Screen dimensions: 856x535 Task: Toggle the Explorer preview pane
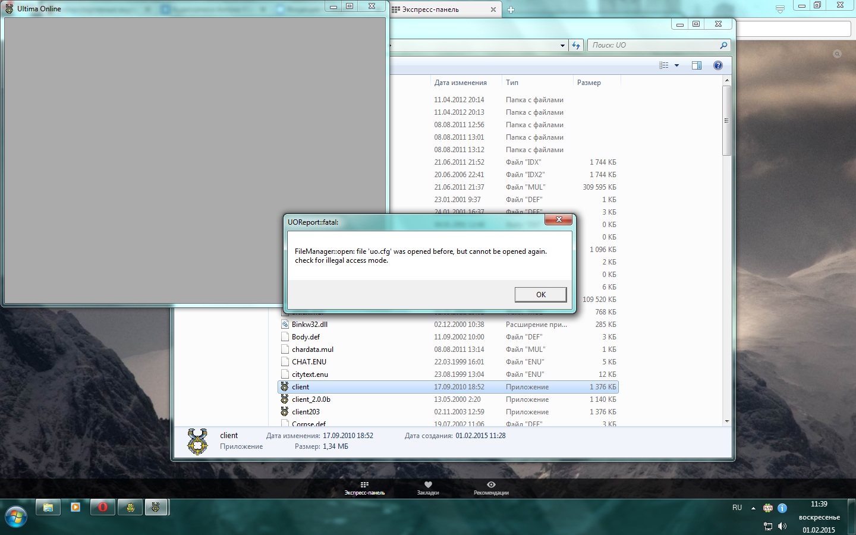(697, 65)
